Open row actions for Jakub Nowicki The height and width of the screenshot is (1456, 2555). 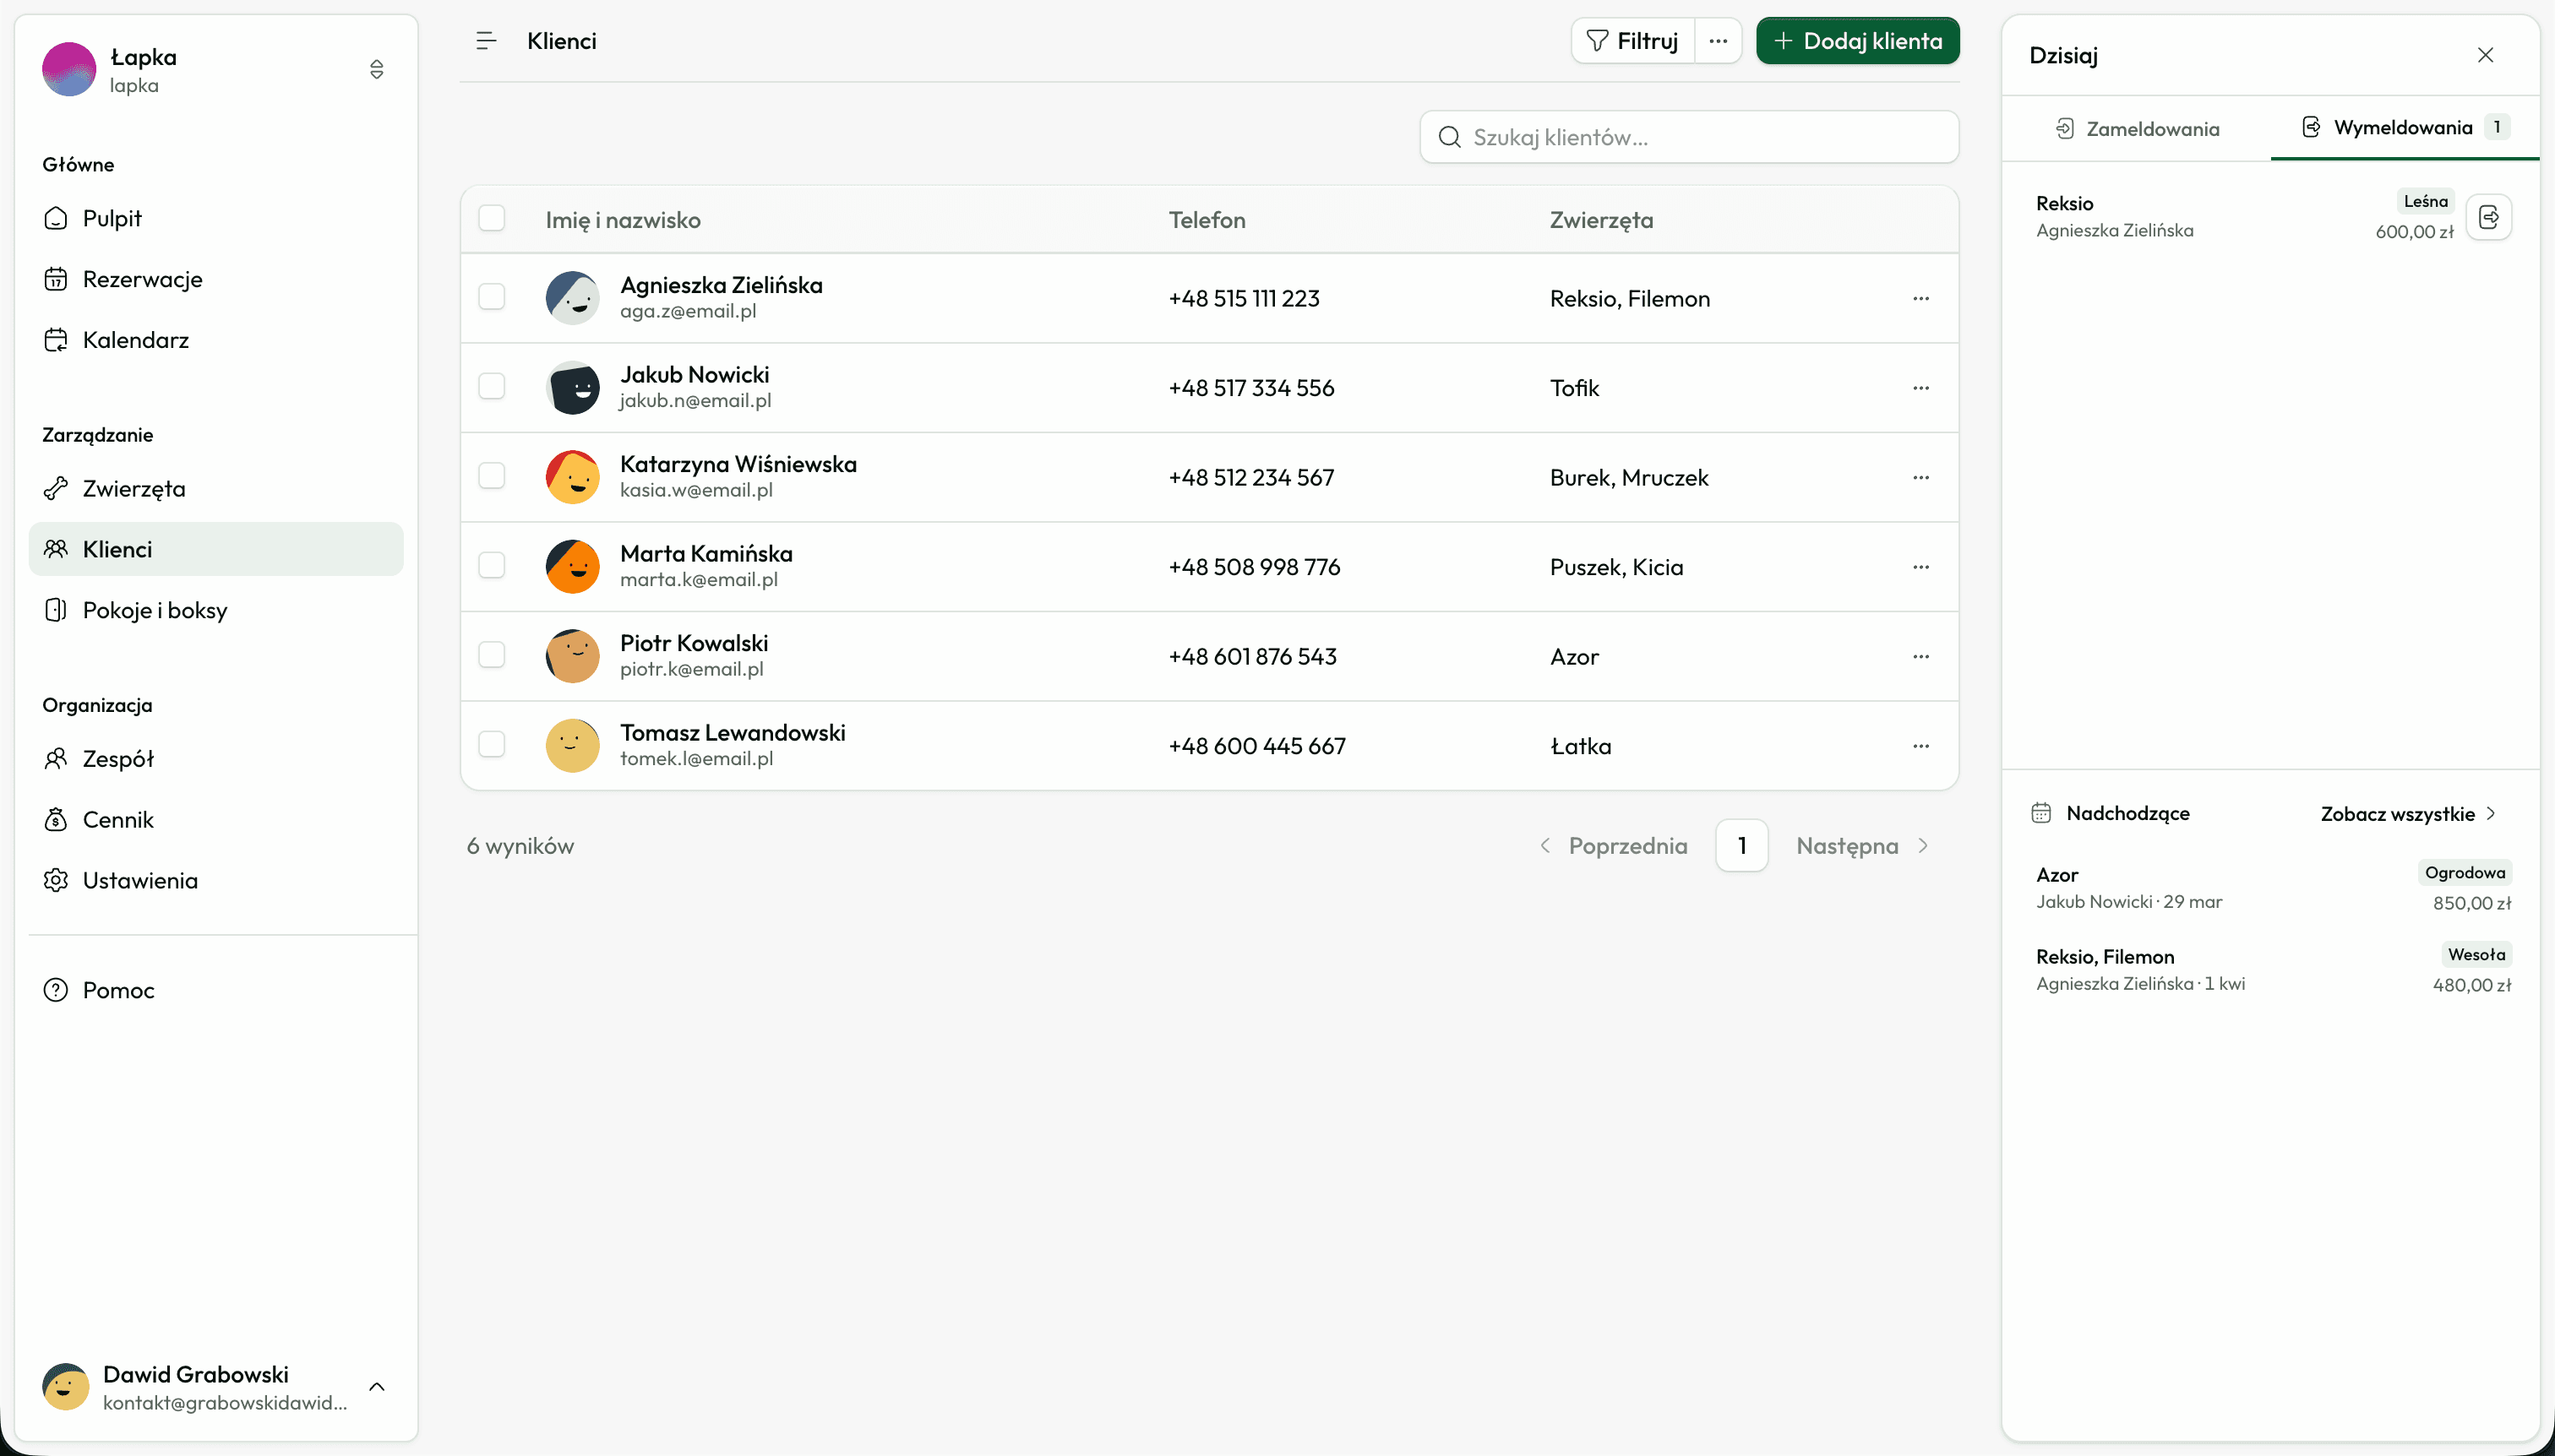1920,388
